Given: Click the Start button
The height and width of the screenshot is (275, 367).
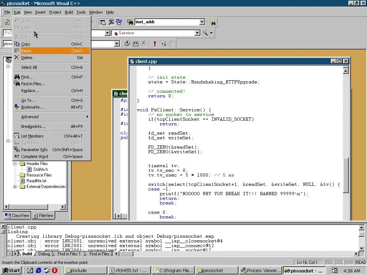Looking at the screenshot, I should (11, 271).
